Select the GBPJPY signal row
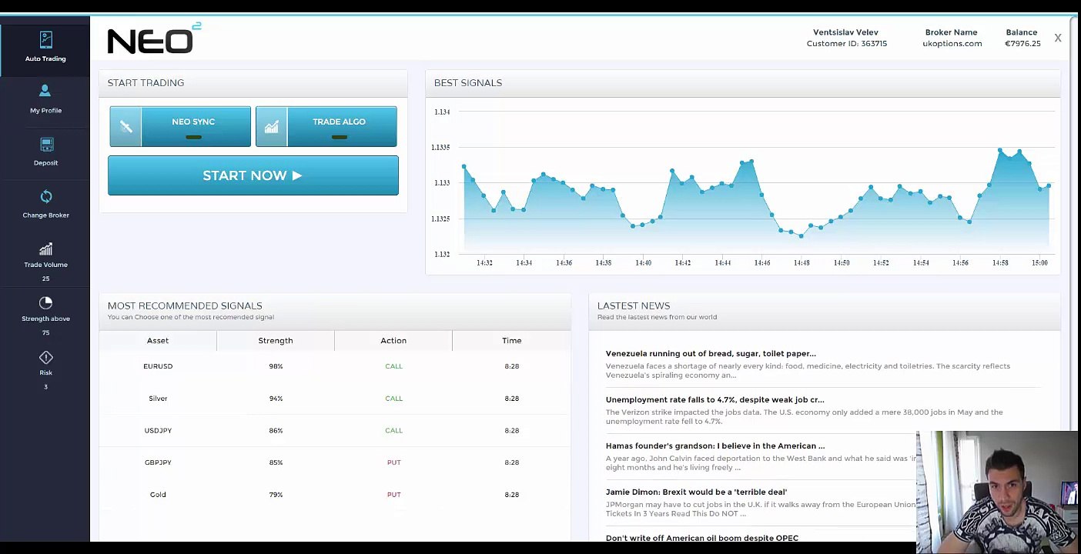This screenshot has width=1081, height=554. (335, 462)
